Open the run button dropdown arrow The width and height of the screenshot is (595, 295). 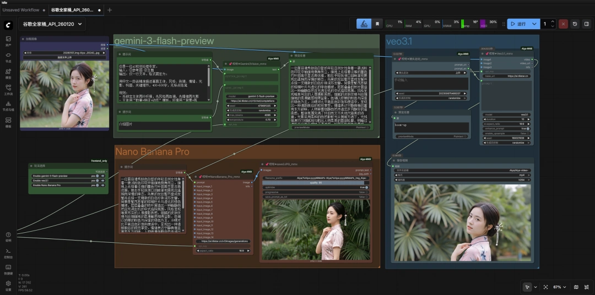tap(534, 24)
